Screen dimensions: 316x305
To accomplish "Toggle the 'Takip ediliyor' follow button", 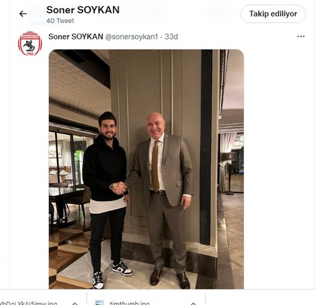I will coord(273,14).
